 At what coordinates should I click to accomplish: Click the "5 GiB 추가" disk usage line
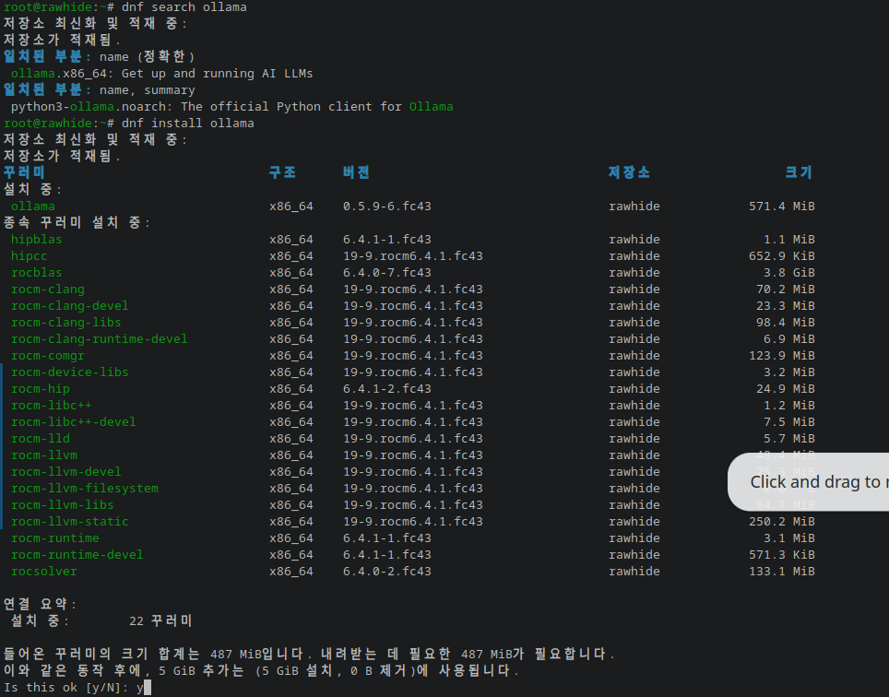(x=261, y=671)
